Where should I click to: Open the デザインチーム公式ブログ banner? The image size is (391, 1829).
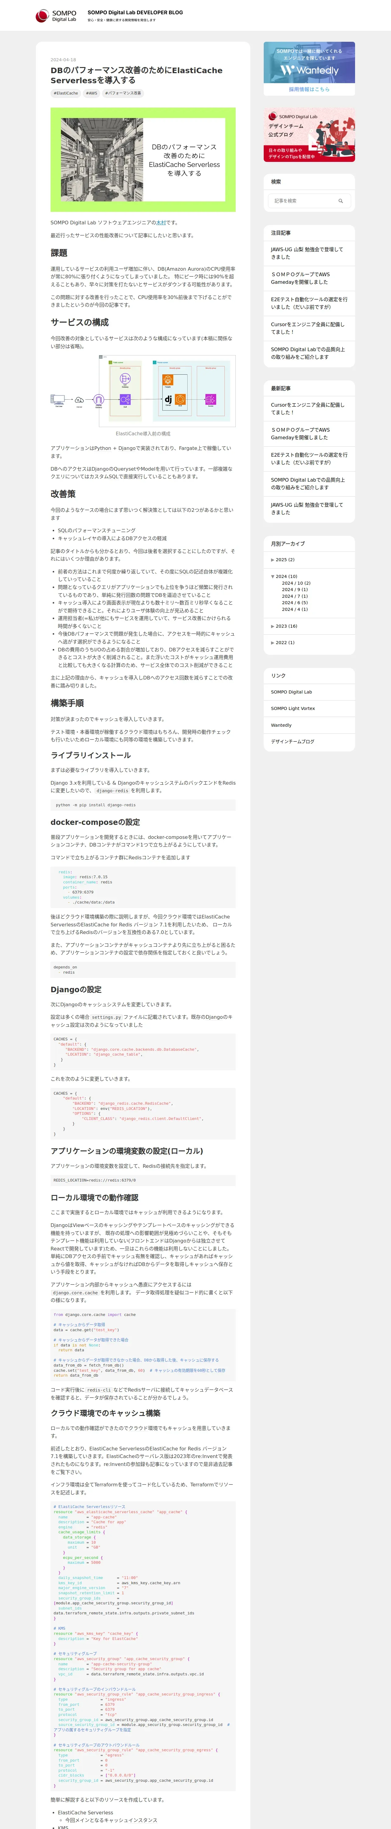coord(309,135)
